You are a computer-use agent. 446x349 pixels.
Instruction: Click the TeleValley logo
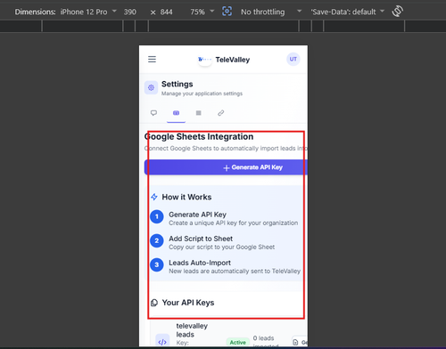[204, 60]
